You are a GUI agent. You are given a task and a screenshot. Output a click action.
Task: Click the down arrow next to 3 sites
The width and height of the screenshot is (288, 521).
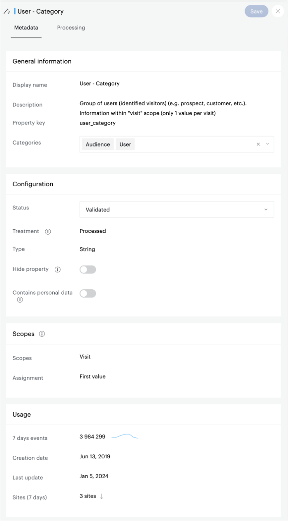[x=102, y=496]
